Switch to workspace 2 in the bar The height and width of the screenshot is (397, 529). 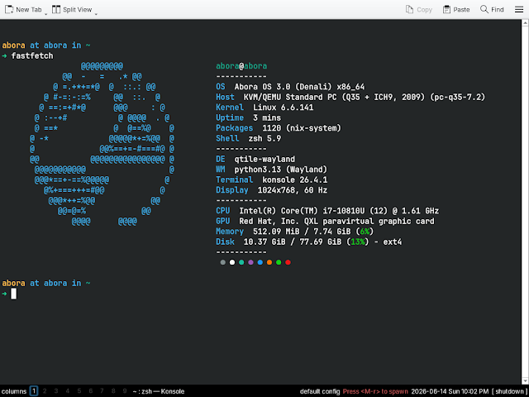point(45,391)
